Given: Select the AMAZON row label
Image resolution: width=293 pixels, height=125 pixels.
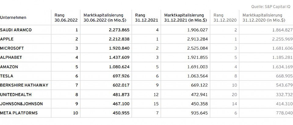Looking at the screenshot, I should pyautogui.click(x=9, y=67).
